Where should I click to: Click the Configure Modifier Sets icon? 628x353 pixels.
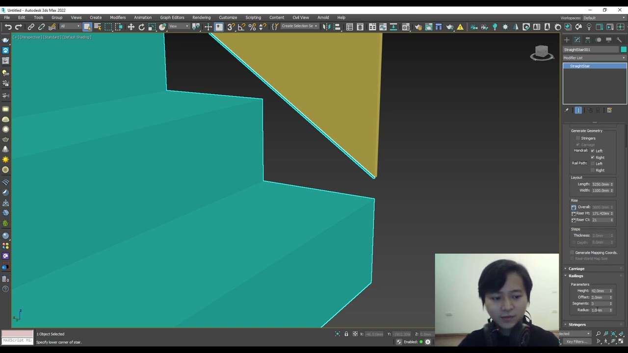click(609, 110)
